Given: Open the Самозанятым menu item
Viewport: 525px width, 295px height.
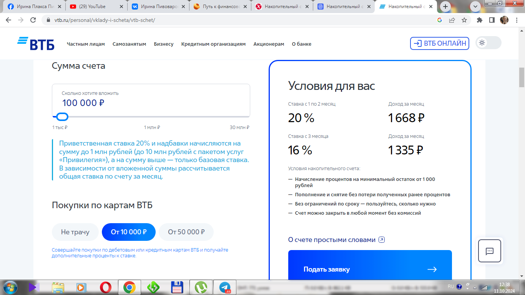Looking at the screenshot, I should click(129, 44).
